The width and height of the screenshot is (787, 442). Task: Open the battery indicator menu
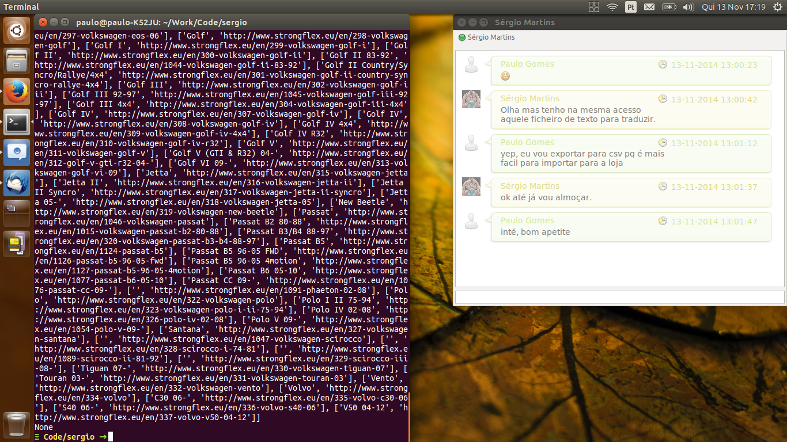[669, 7]
